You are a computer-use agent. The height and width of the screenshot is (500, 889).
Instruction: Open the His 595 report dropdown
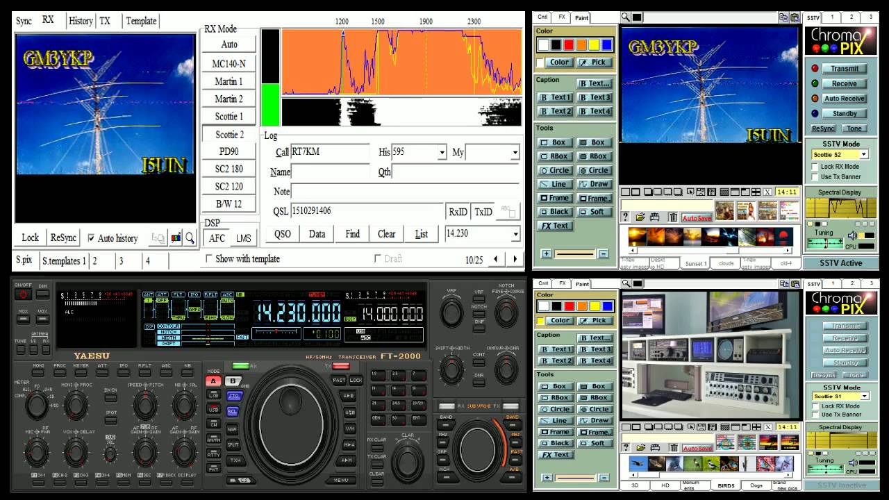tap(442, 152)
